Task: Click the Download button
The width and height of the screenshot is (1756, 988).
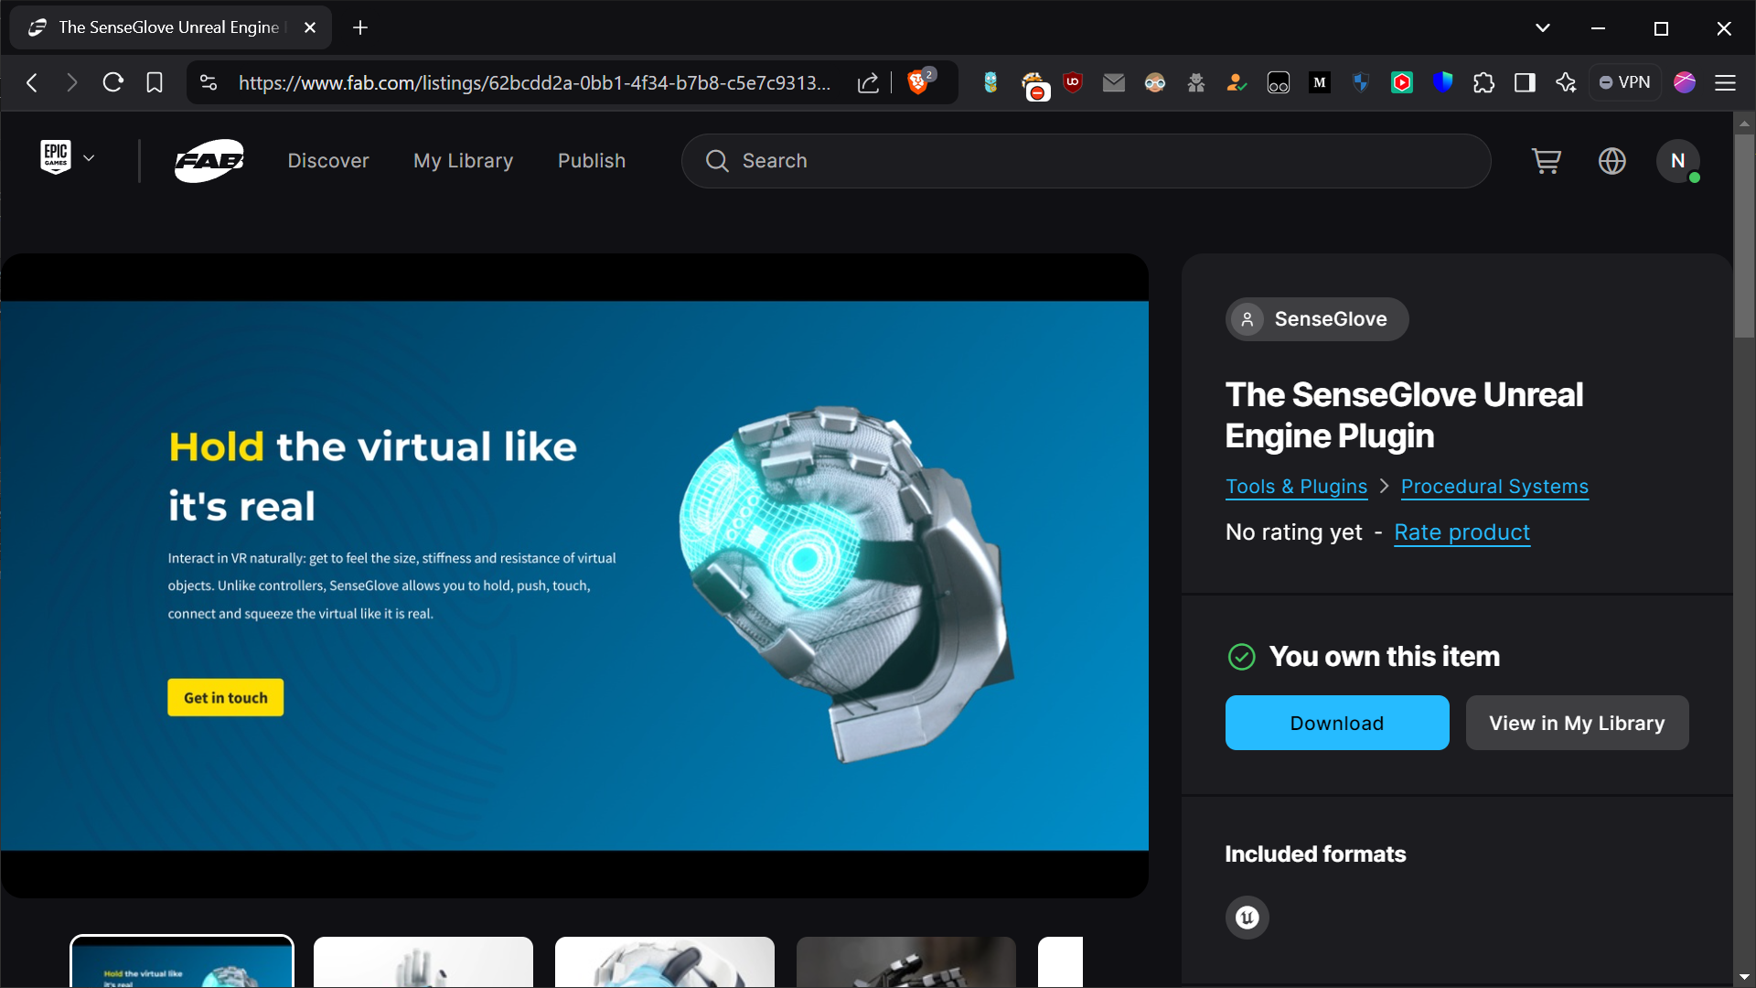Action: 1336,723
